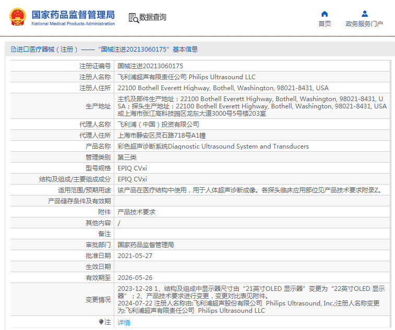The width and height of the screenshot is (395, 330).
Task: Click the 批准日期 label
Action: [98, 256]
